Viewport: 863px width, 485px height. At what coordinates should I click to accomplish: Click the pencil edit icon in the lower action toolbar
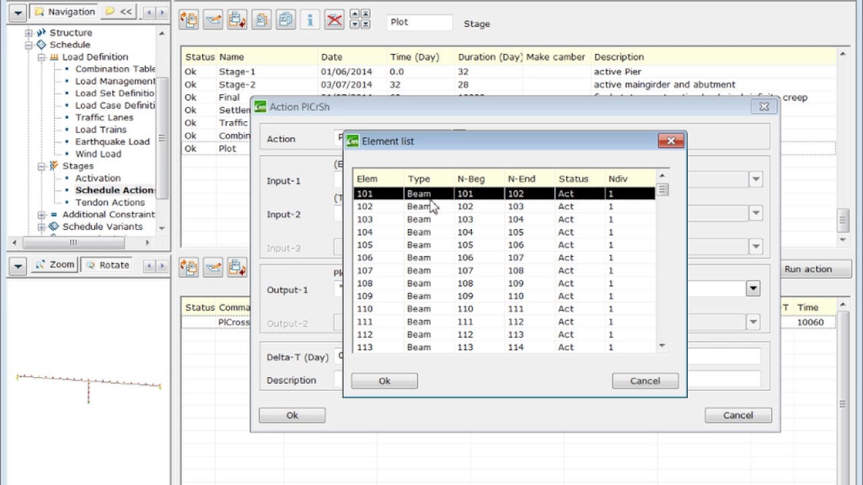(x=213, y=267)
